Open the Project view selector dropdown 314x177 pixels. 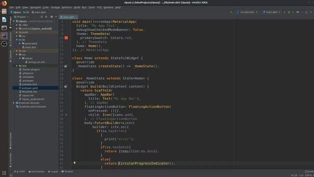[21, 17]
